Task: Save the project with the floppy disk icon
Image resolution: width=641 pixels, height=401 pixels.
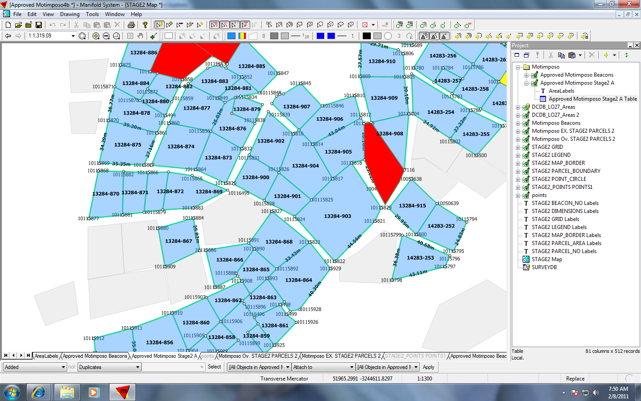Action: [x=39, y=25]
